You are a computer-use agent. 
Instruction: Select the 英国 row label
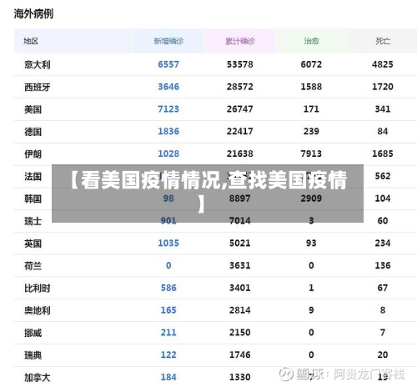point(33,244)
